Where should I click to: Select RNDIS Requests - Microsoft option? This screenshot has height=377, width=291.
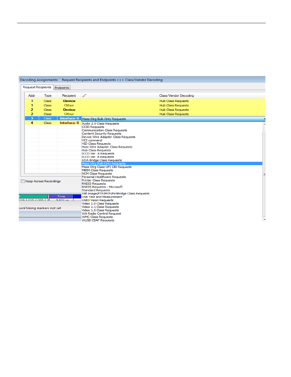[x=102, y=187]
